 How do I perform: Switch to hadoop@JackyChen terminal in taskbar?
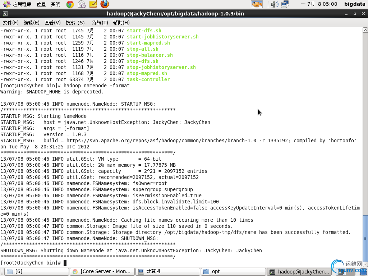click(x=299, y=272)
